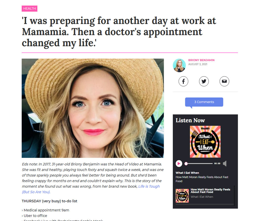Select the How Matt Moran episode title in playlist
262x221 pixels.
point(210,191)
